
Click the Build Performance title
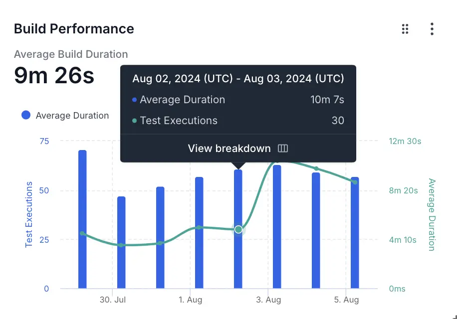click(x=74, y=29)
